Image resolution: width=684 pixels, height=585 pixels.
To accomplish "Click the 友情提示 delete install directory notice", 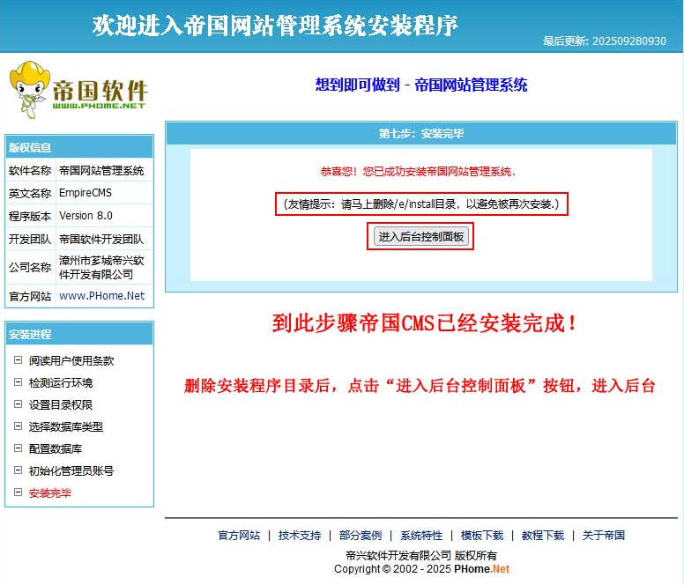I will [x=421, y=204].
